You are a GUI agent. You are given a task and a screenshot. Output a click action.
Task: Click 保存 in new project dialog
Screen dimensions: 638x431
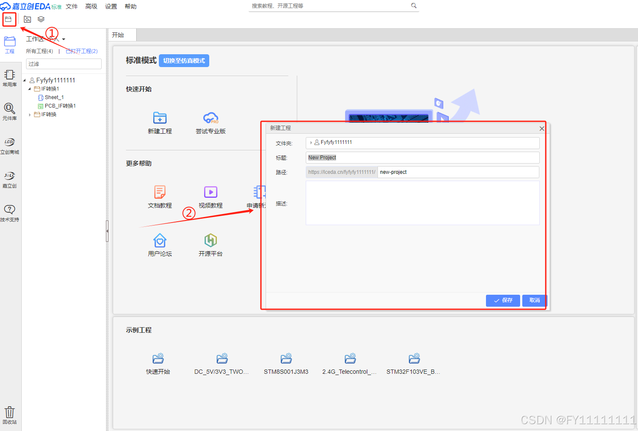(x=503, y=301)
